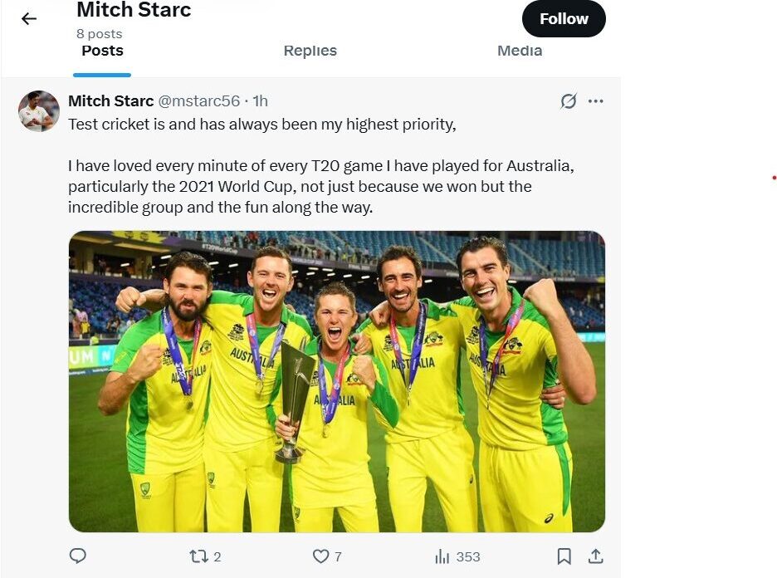Open the team celebration photo

(336, 381)
